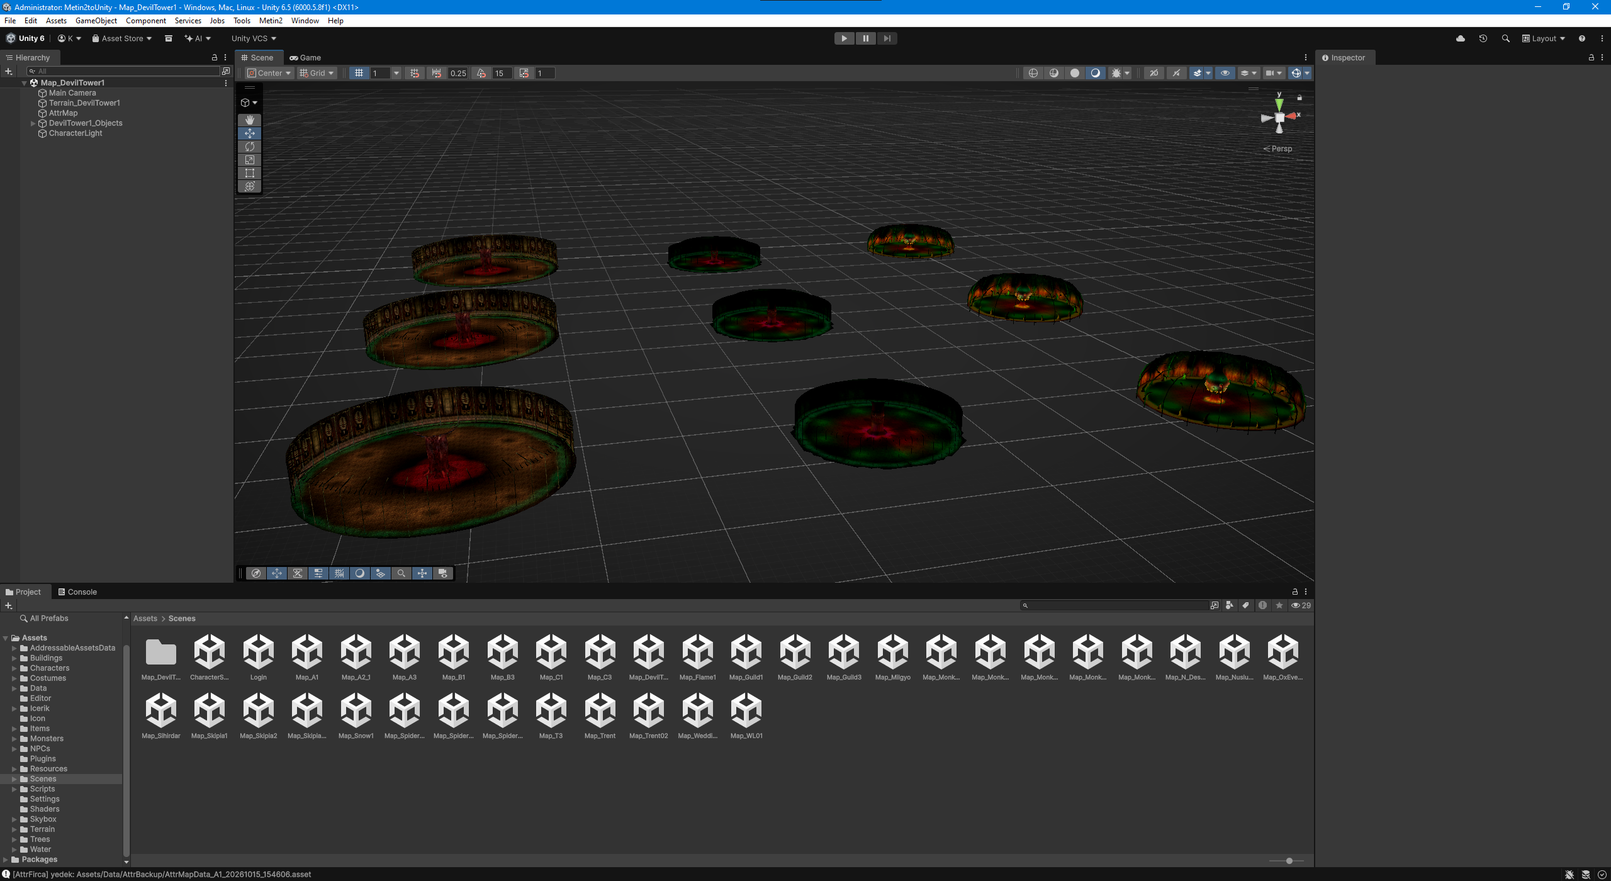This screenshot has width=1611, height=881.
Task: Click the Hierarchy search field
Action: 123,71
